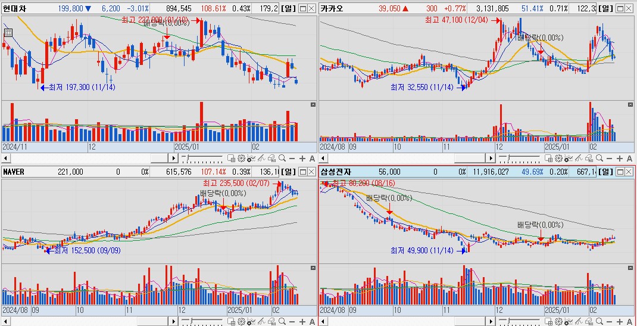Open indicator settings icon in 카카오 toolbar
Image resolution: width=637 pixels, height=326 pixels.
(x=569, y=158)
